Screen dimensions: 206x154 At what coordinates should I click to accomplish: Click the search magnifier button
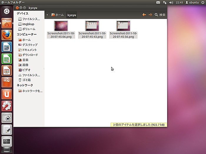160,15
